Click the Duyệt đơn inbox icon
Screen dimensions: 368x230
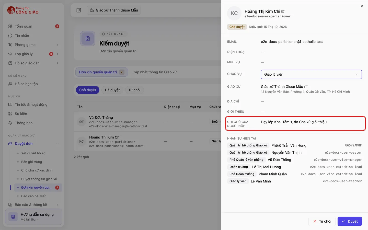coord(10,144)
